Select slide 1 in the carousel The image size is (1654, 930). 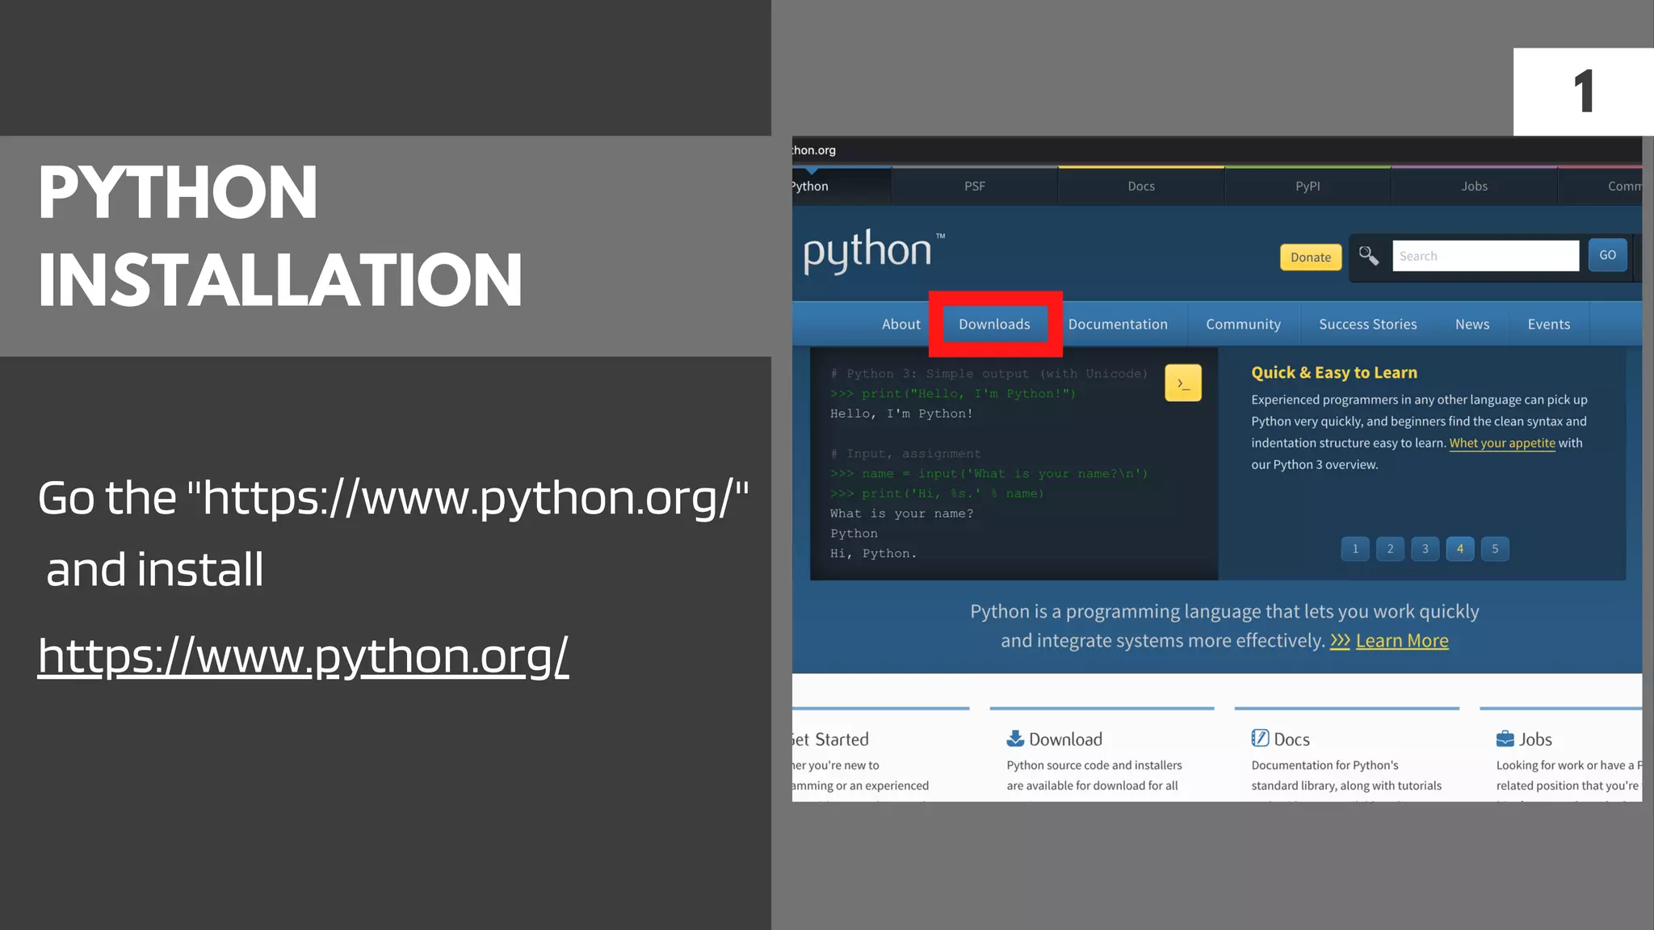pyautogui.click(x=1355, y=549)
